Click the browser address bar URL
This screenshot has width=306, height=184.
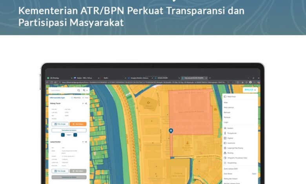pyautogui.click(x=144, y=82)
